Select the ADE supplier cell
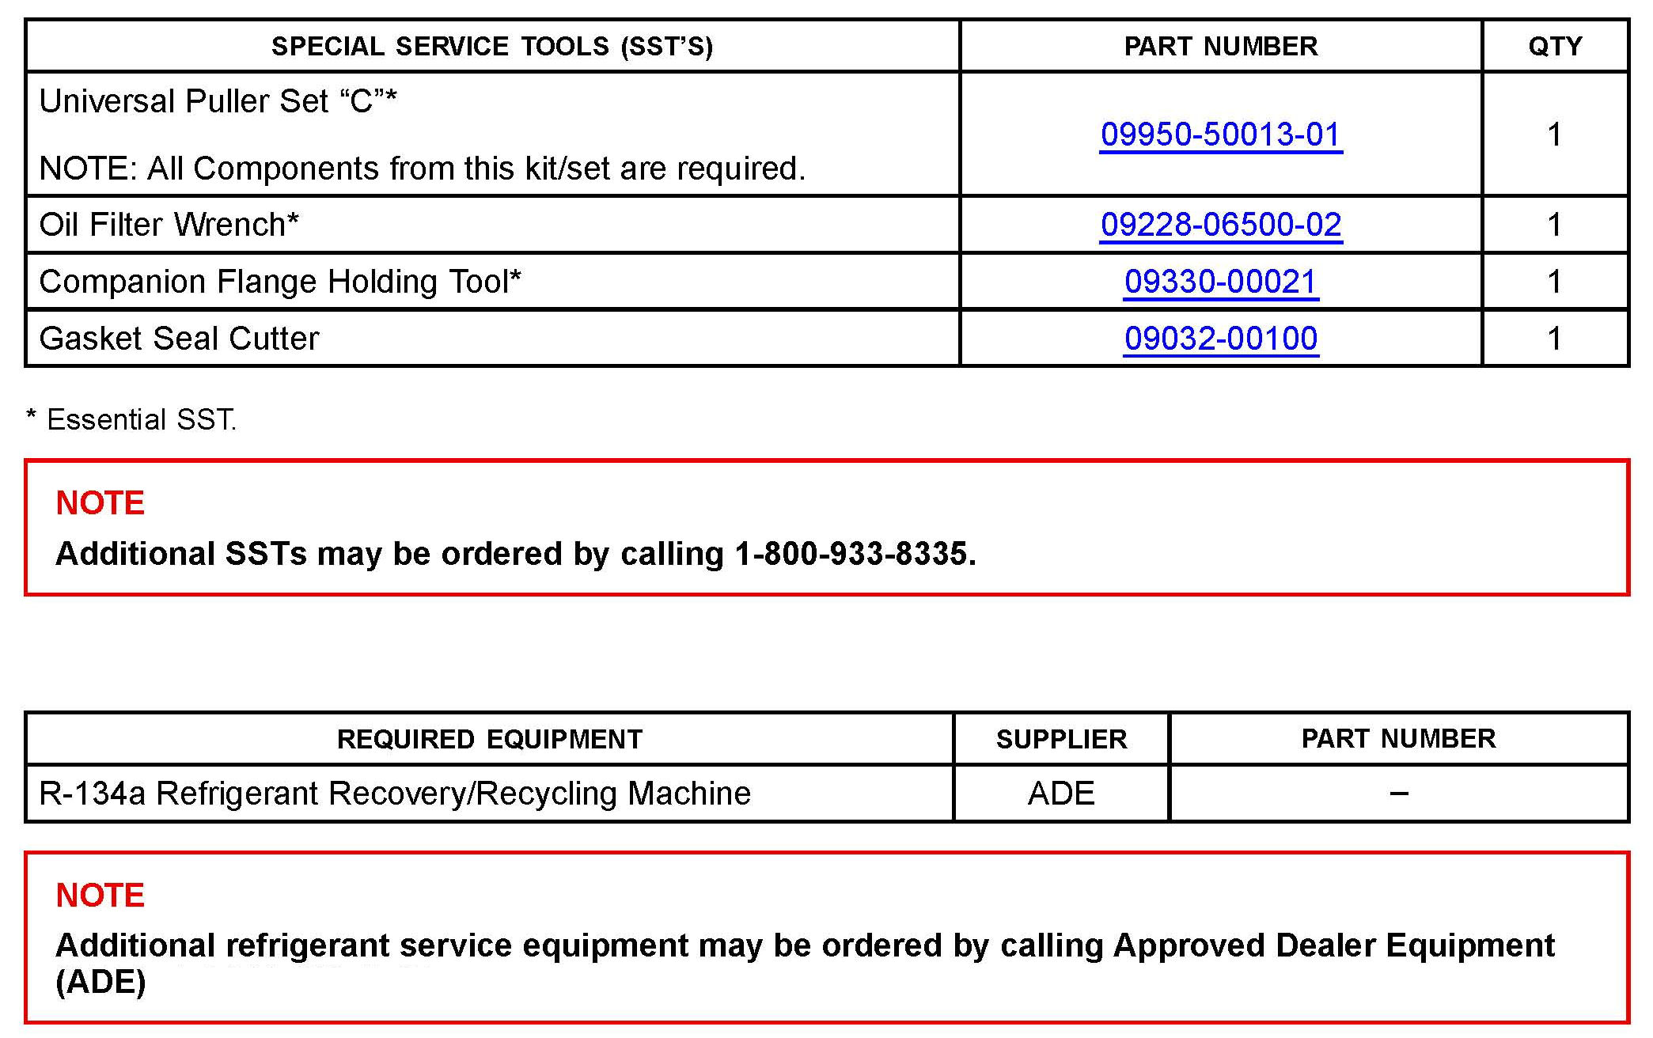 1061,793
